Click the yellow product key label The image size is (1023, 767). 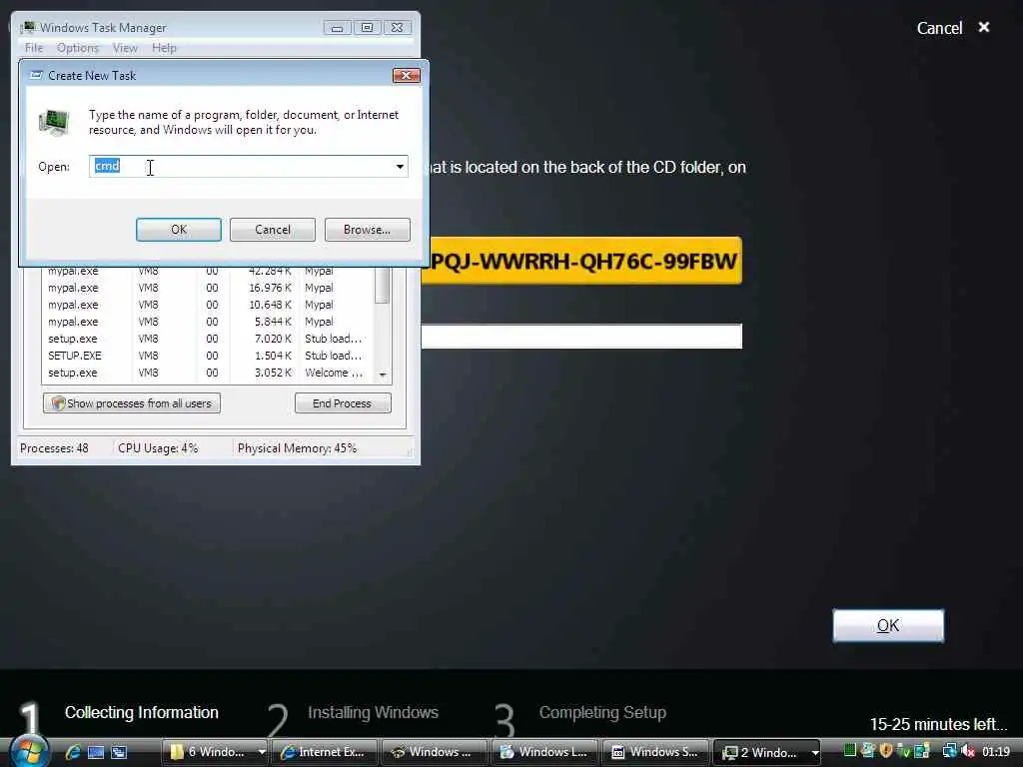pos(581,261)
